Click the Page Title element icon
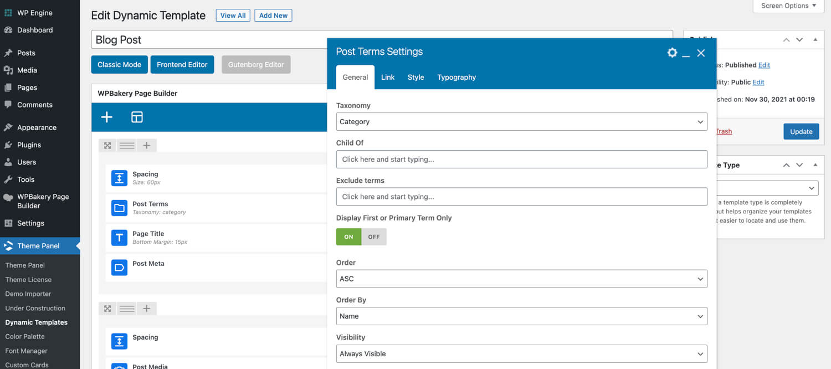Image resolution: width=831 pixels, height=369 pixels. (x=119, y=238)
